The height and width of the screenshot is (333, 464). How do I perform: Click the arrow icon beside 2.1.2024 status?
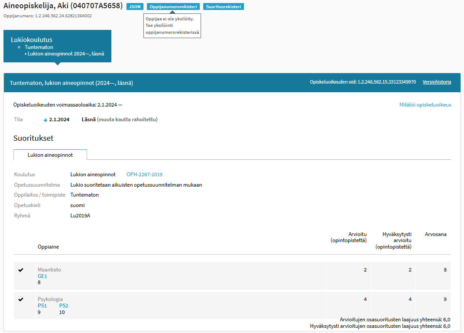coord(45,120)
